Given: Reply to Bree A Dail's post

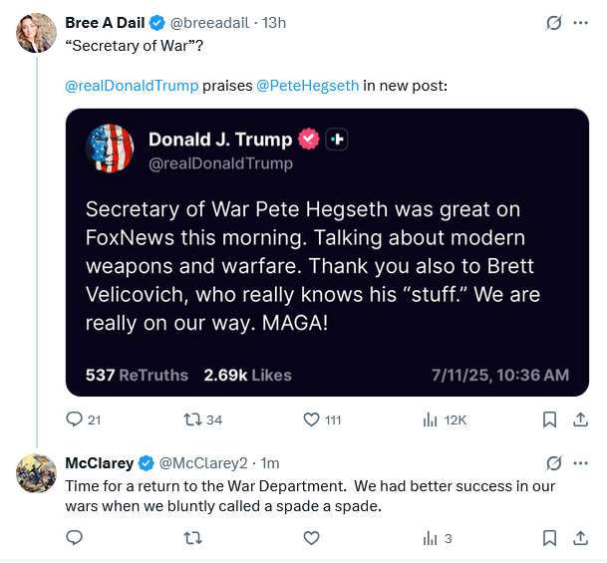Looking at the screenshot, I should click(75, 420).
